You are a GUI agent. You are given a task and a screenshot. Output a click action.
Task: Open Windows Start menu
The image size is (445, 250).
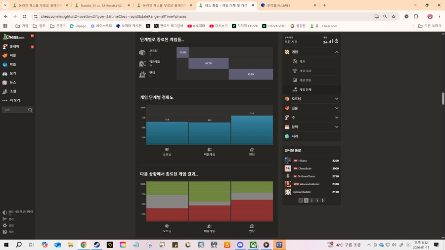(x=6, y=245)
